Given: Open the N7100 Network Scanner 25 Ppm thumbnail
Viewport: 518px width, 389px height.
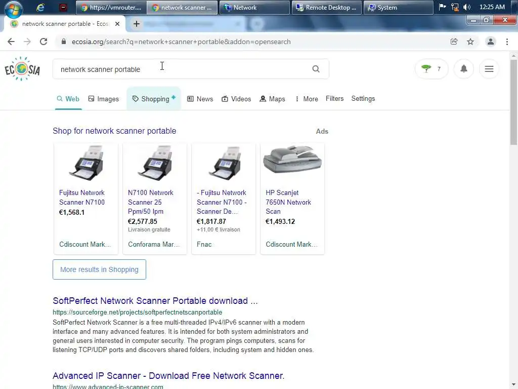Looking at the screenshot, I should click(x=155, y=163).
